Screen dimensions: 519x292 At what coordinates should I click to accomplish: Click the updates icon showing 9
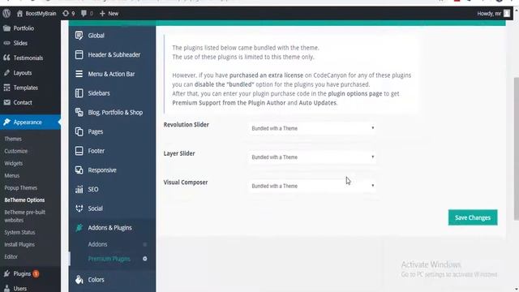tap(66, 14)
